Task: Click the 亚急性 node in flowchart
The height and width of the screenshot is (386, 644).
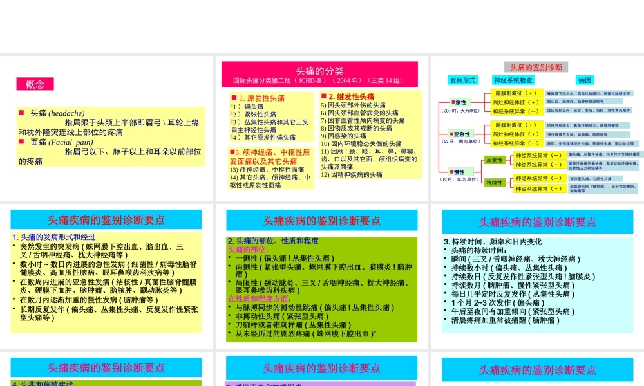Action: (462, 134)
